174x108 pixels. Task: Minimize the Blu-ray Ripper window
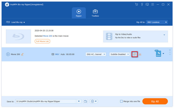click(x=158, y=4)
